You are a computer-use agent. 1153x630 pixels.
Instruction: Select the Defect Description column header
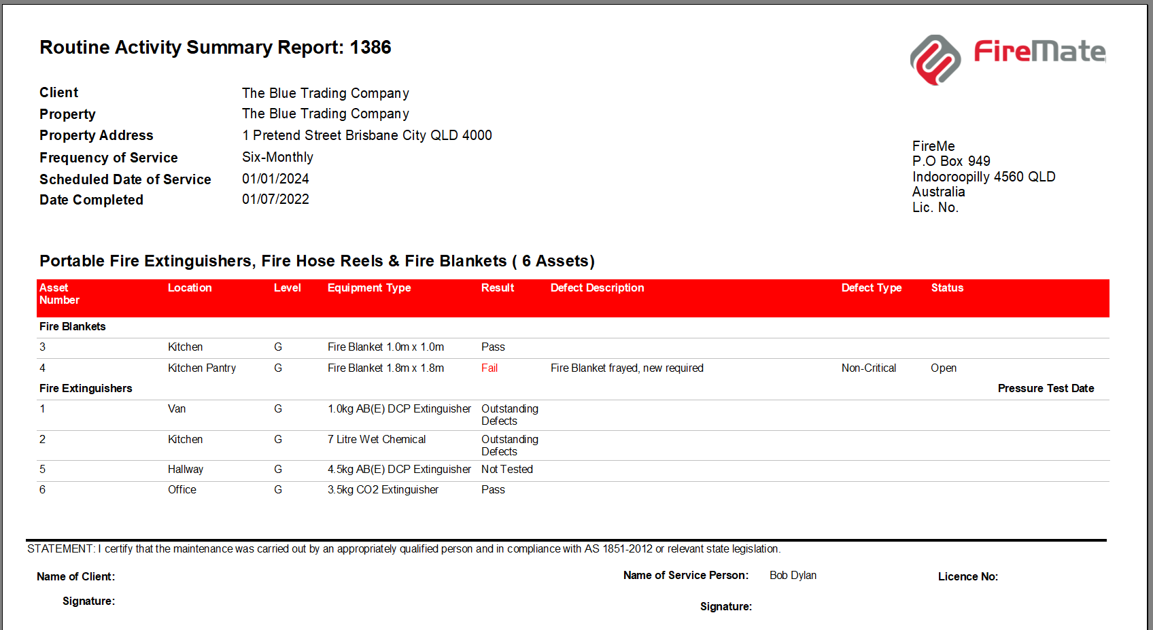click(596, 287)
